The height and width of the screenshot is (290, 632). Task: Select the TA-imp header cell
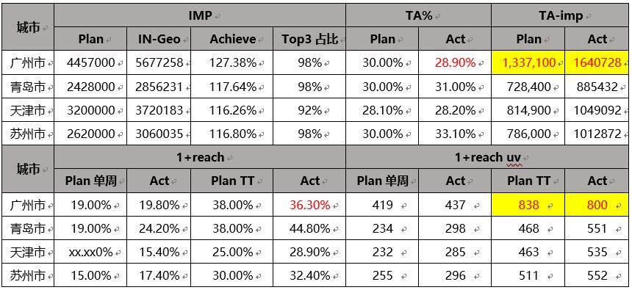pyautogui.click(x=560, y=15)
